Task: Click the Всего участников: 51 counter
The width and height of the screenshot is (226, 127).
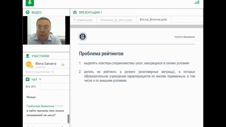Action: [x=40, y=72]
